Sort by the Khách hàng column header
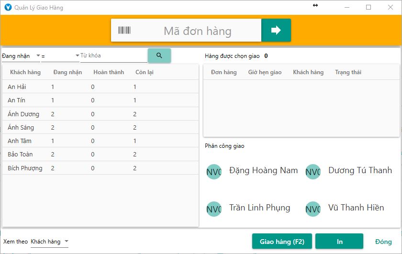Screen dimensions: 402x254 pos(25,72)
